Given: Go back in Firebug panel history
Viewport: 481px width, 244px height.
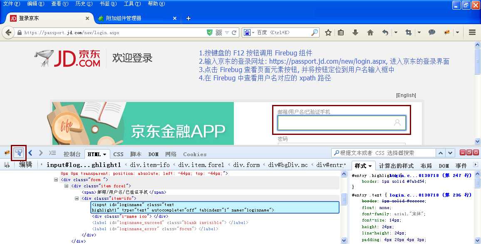Looking at the screenshot, I should point(30,152).
